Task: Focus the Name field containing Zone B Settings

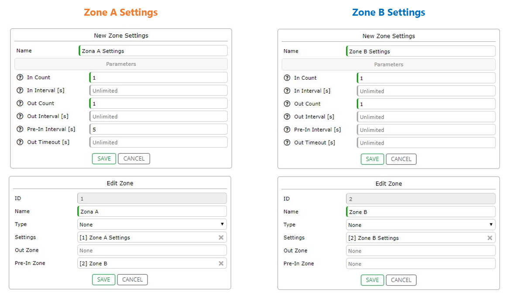Action: tap(421, 51)
